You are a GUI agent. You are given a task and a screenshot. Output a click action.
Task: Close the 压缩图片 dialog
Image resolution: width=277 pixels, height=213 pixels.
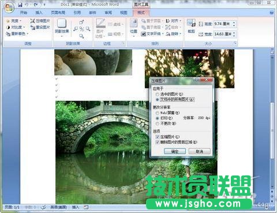click(206, 80)
